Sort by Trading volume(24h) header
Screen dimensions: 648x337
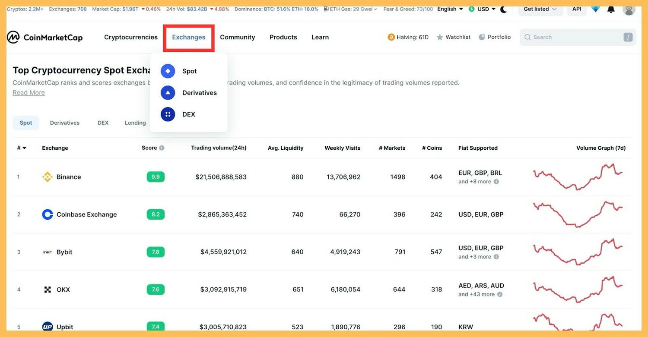click(219, 148)
